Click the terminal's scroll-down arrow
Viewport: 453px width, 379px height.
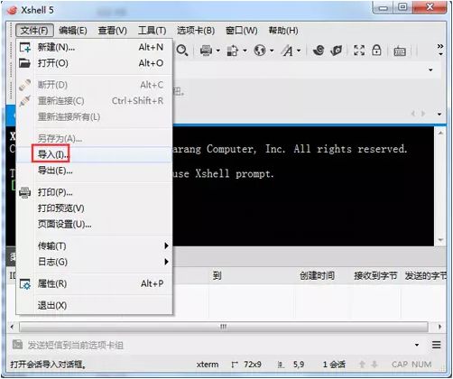(x=440, y=240)
